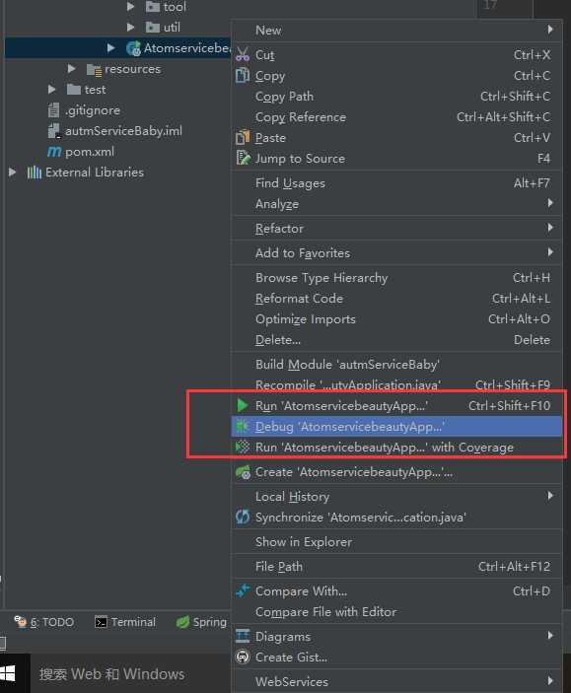Click the util package folder icon

[153, 28]
